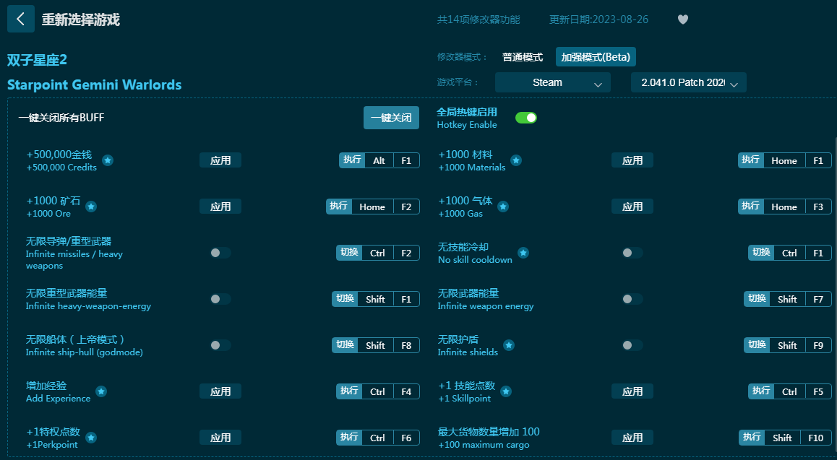837x460 pixels.
Task: Click Shift F7 hotkey for weapon energy
Action: pos(788,299)
